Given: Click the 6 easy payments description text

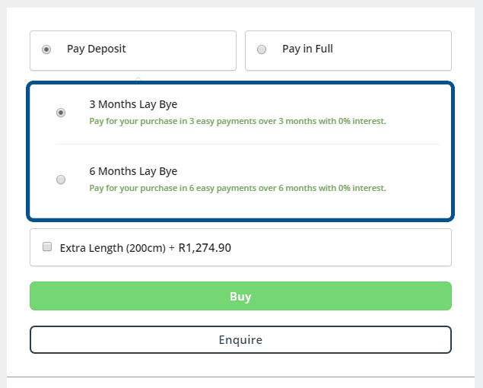Looking at the screenshot, I should pos(237,188).
